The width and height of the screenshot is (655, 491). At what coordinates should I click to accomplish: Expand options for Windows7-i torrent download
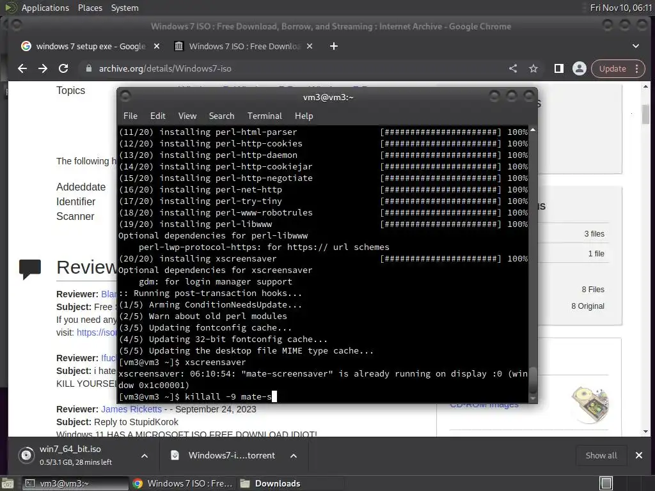(294, 456)
